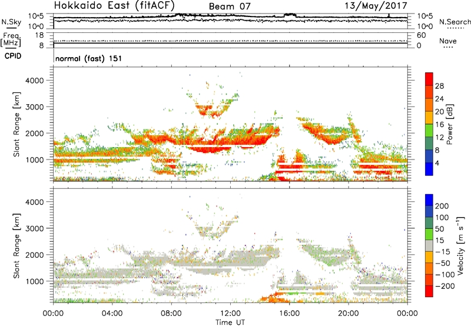Click the 'Nave' legend label
471x326 pixels.
[x=447, y=41]
